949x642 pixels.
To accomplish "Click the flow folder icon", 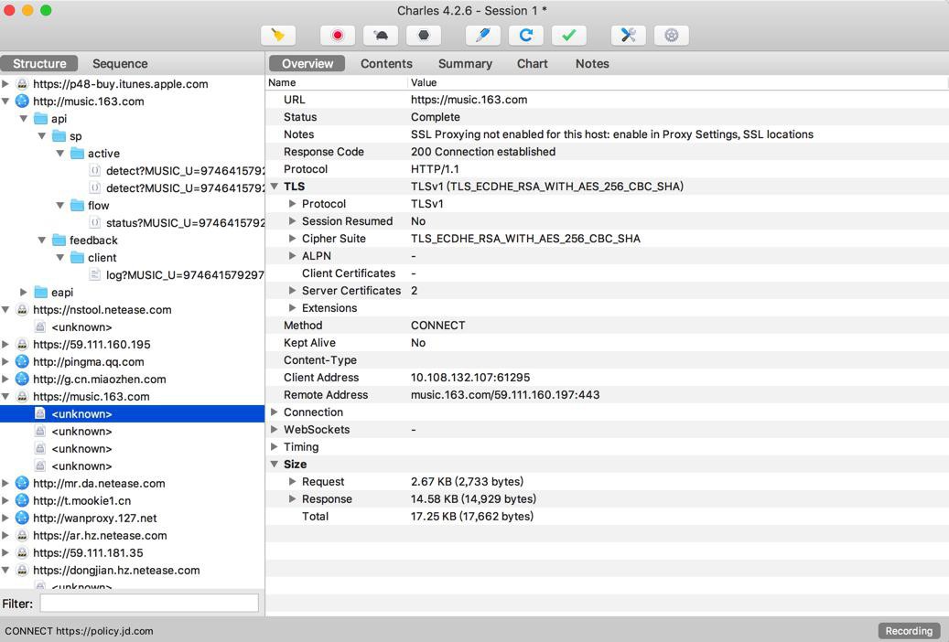I will pos(77,205).
